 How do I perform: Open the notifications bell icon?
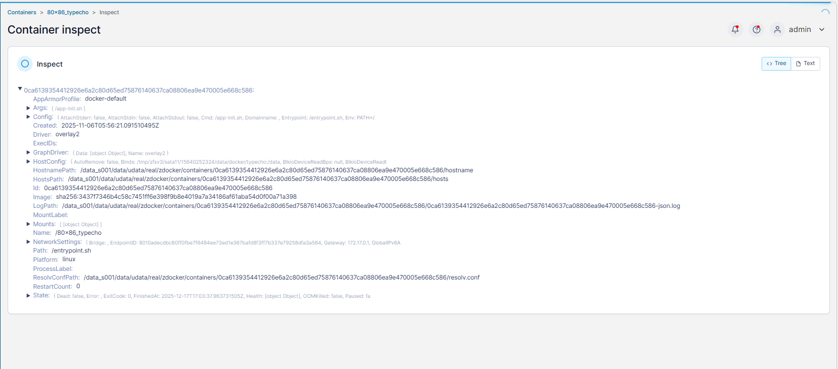[x=735, y=29]
